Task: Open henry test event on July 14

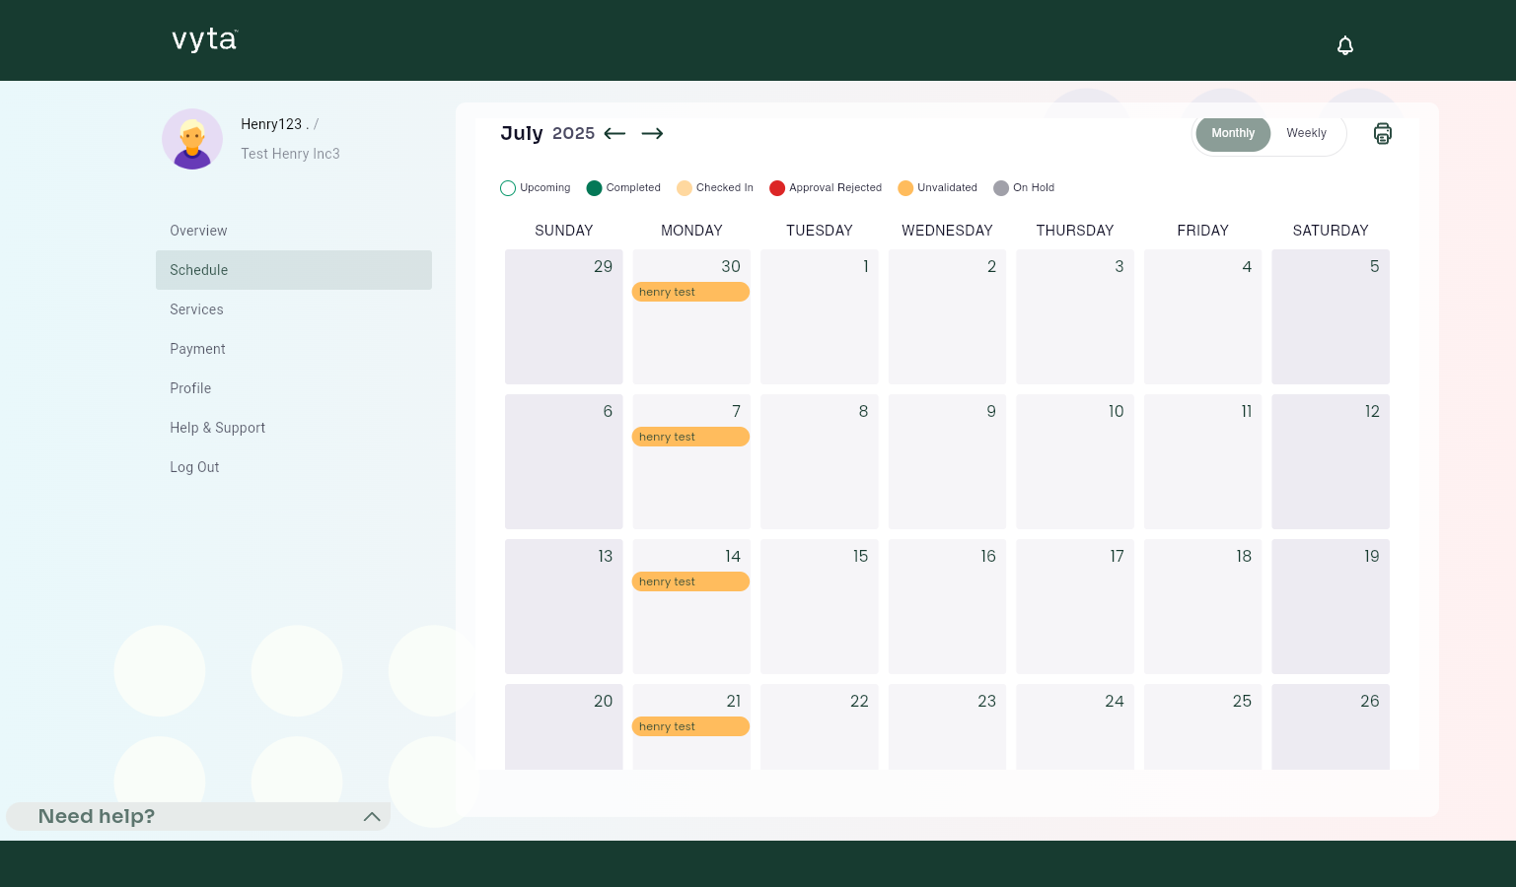Action: (690, 581)
